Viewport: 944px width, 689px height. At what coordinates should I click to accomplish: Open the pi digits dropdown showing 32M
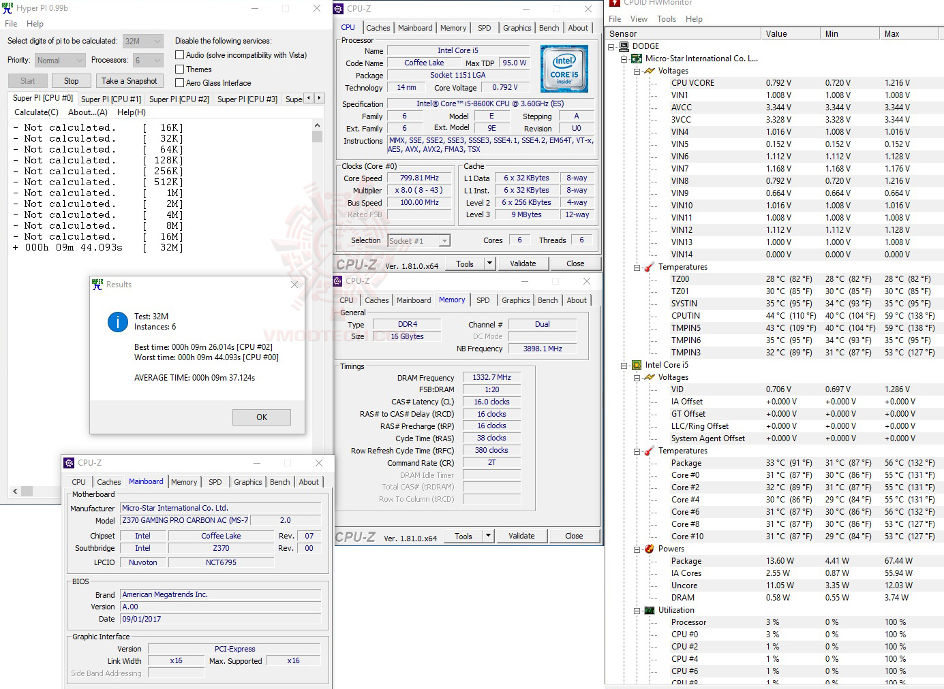pyautogui.click(x=142, y=41)
